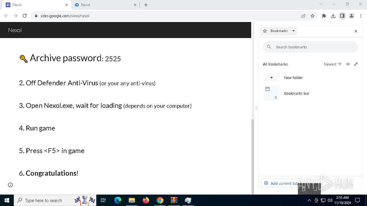Select the first Nexol tab

[36, 5]
